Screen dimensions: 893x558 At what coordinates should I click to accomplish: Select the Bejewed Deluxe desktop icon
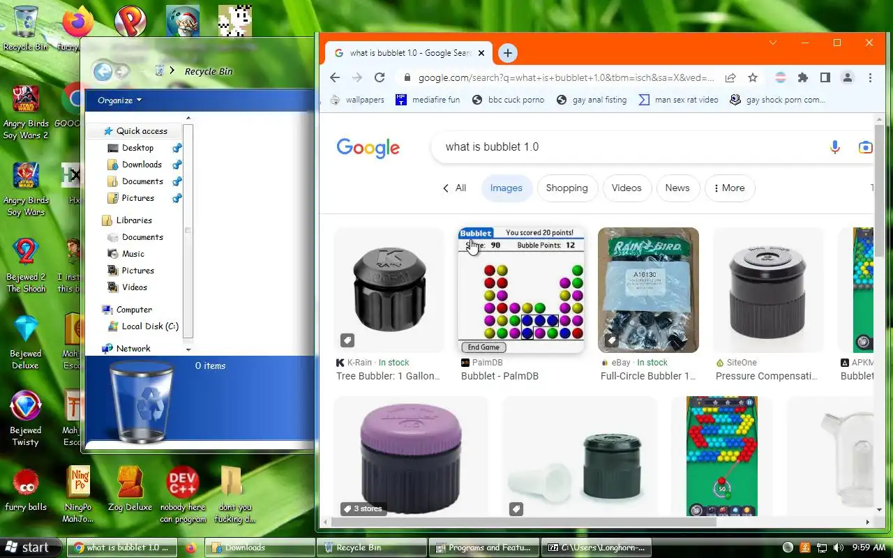click(26, 342)
